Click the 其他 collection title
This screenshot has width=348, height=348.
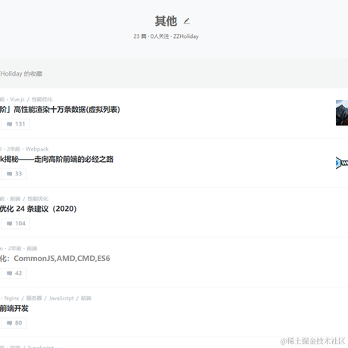point(166,21)
